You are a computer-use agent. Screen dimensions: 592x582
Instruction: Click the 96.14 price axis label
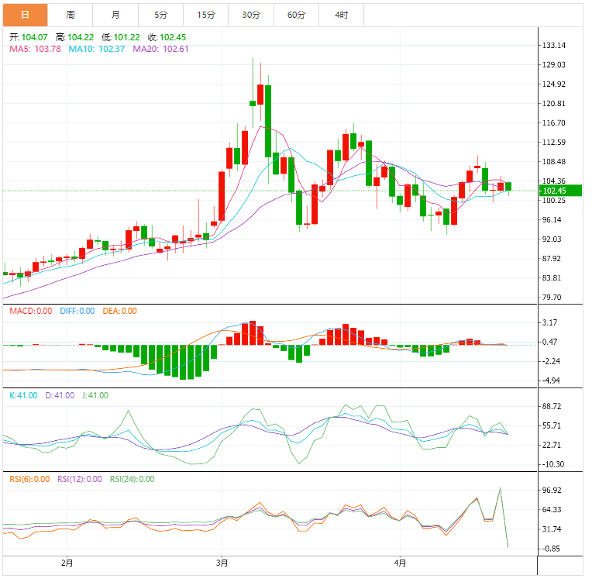tap(552, 220)
